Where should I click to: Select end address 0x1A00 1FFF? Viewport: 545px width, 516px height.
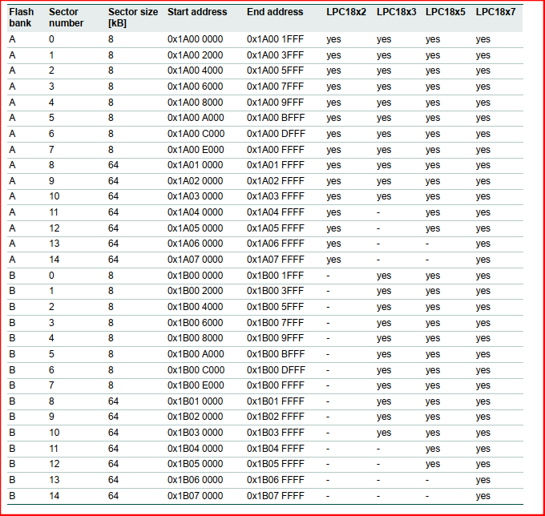point(275,39)
